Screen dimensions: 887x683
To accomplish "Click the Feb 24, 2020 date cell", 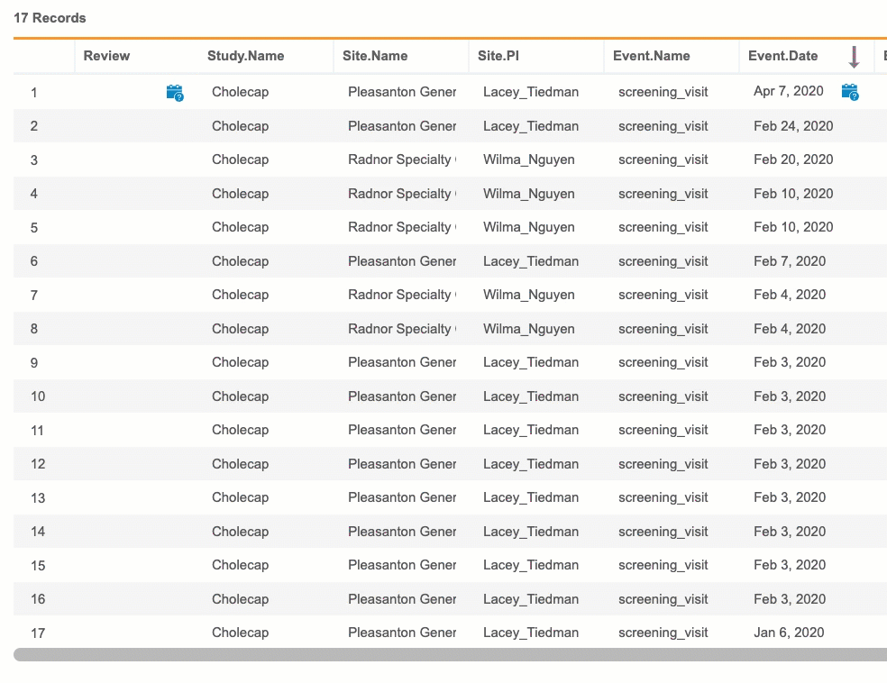I will pos(793,126).
